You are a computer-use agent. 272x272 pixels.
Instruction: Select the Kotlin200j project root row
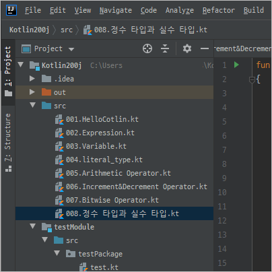pyautogui.click(x=114, y=65)
